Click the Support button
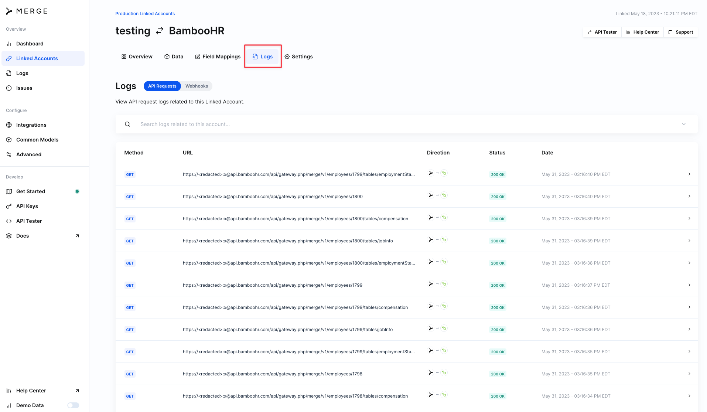 tap(680, 32)
